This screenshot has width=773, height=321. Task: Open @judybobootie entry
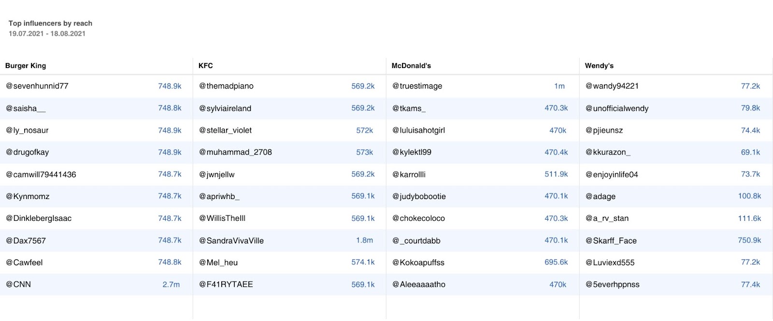click(x=419, y=196)
